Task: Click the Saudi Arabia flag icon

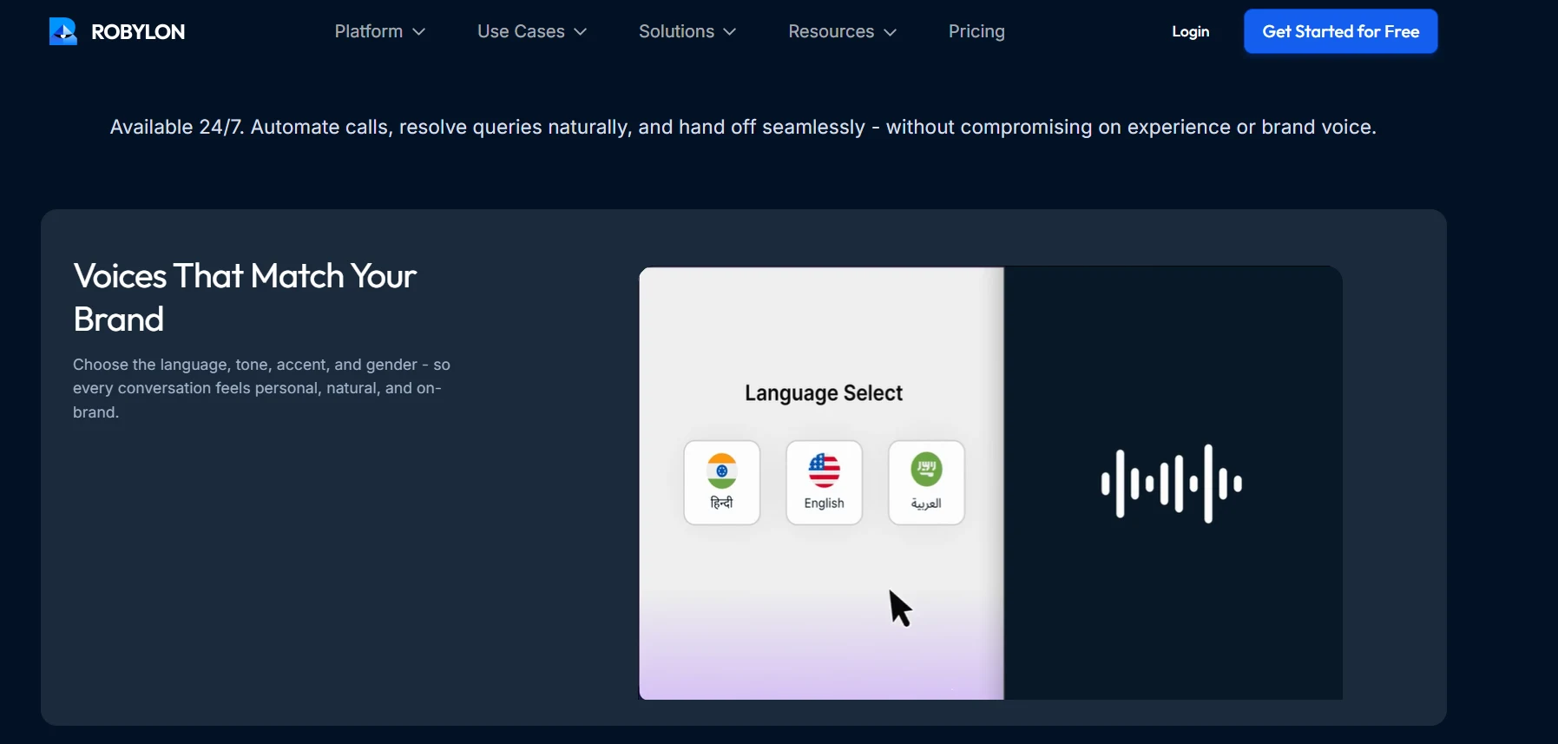Action: (x=926, y=470)
